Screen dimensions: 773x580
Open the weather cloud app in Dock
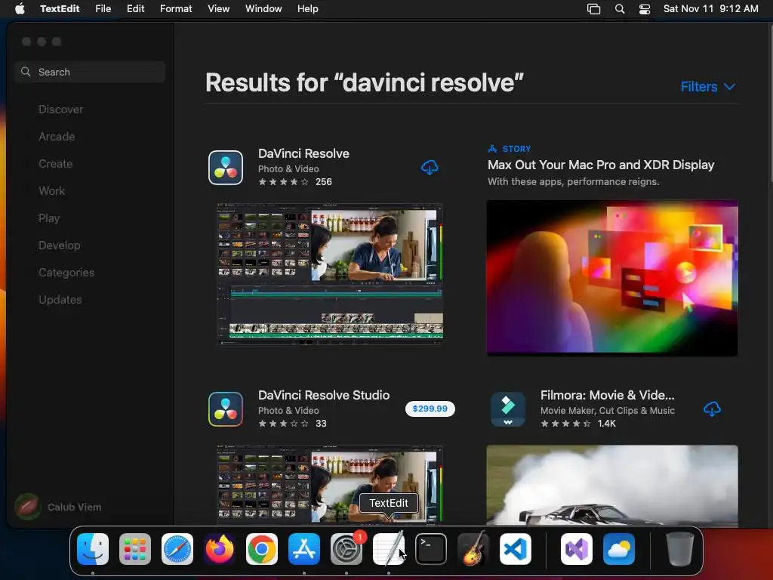point(619,549)
